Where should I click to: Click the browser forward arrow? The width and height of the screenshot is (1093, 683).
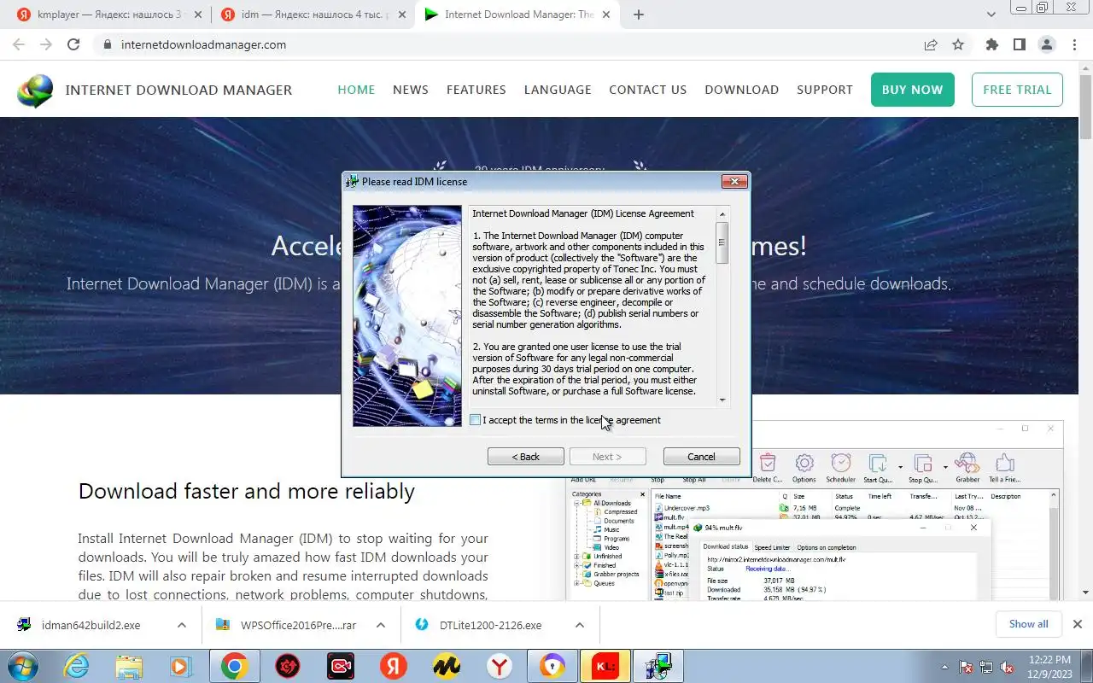pyautogui.click(x=46, y=44)
